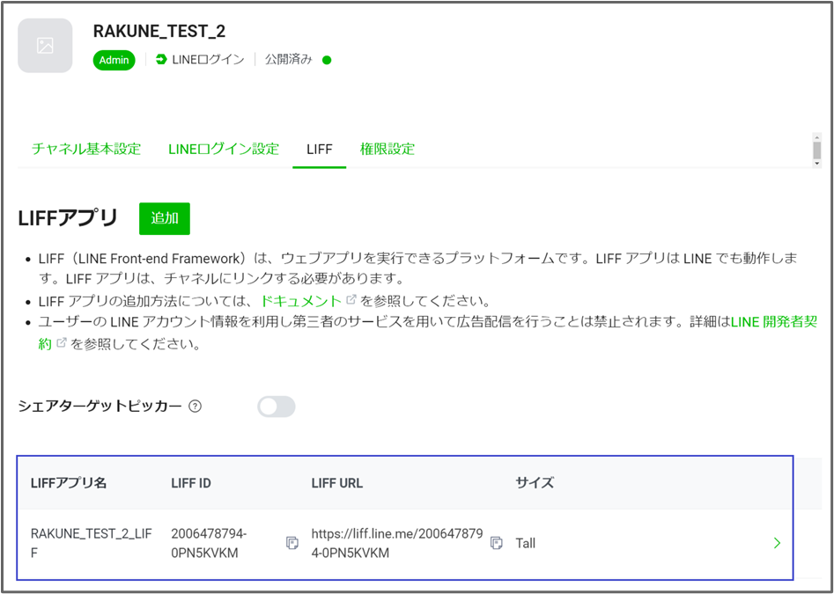Switch to the LINEログイン設定 tab
The image size is (834, 594).
pyautogui.click(x=224, y=149)
